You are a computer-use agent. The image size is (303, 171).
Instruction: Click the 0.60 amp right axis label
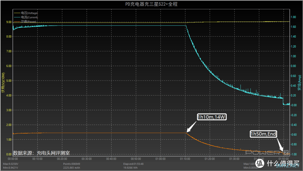[293, 76]
